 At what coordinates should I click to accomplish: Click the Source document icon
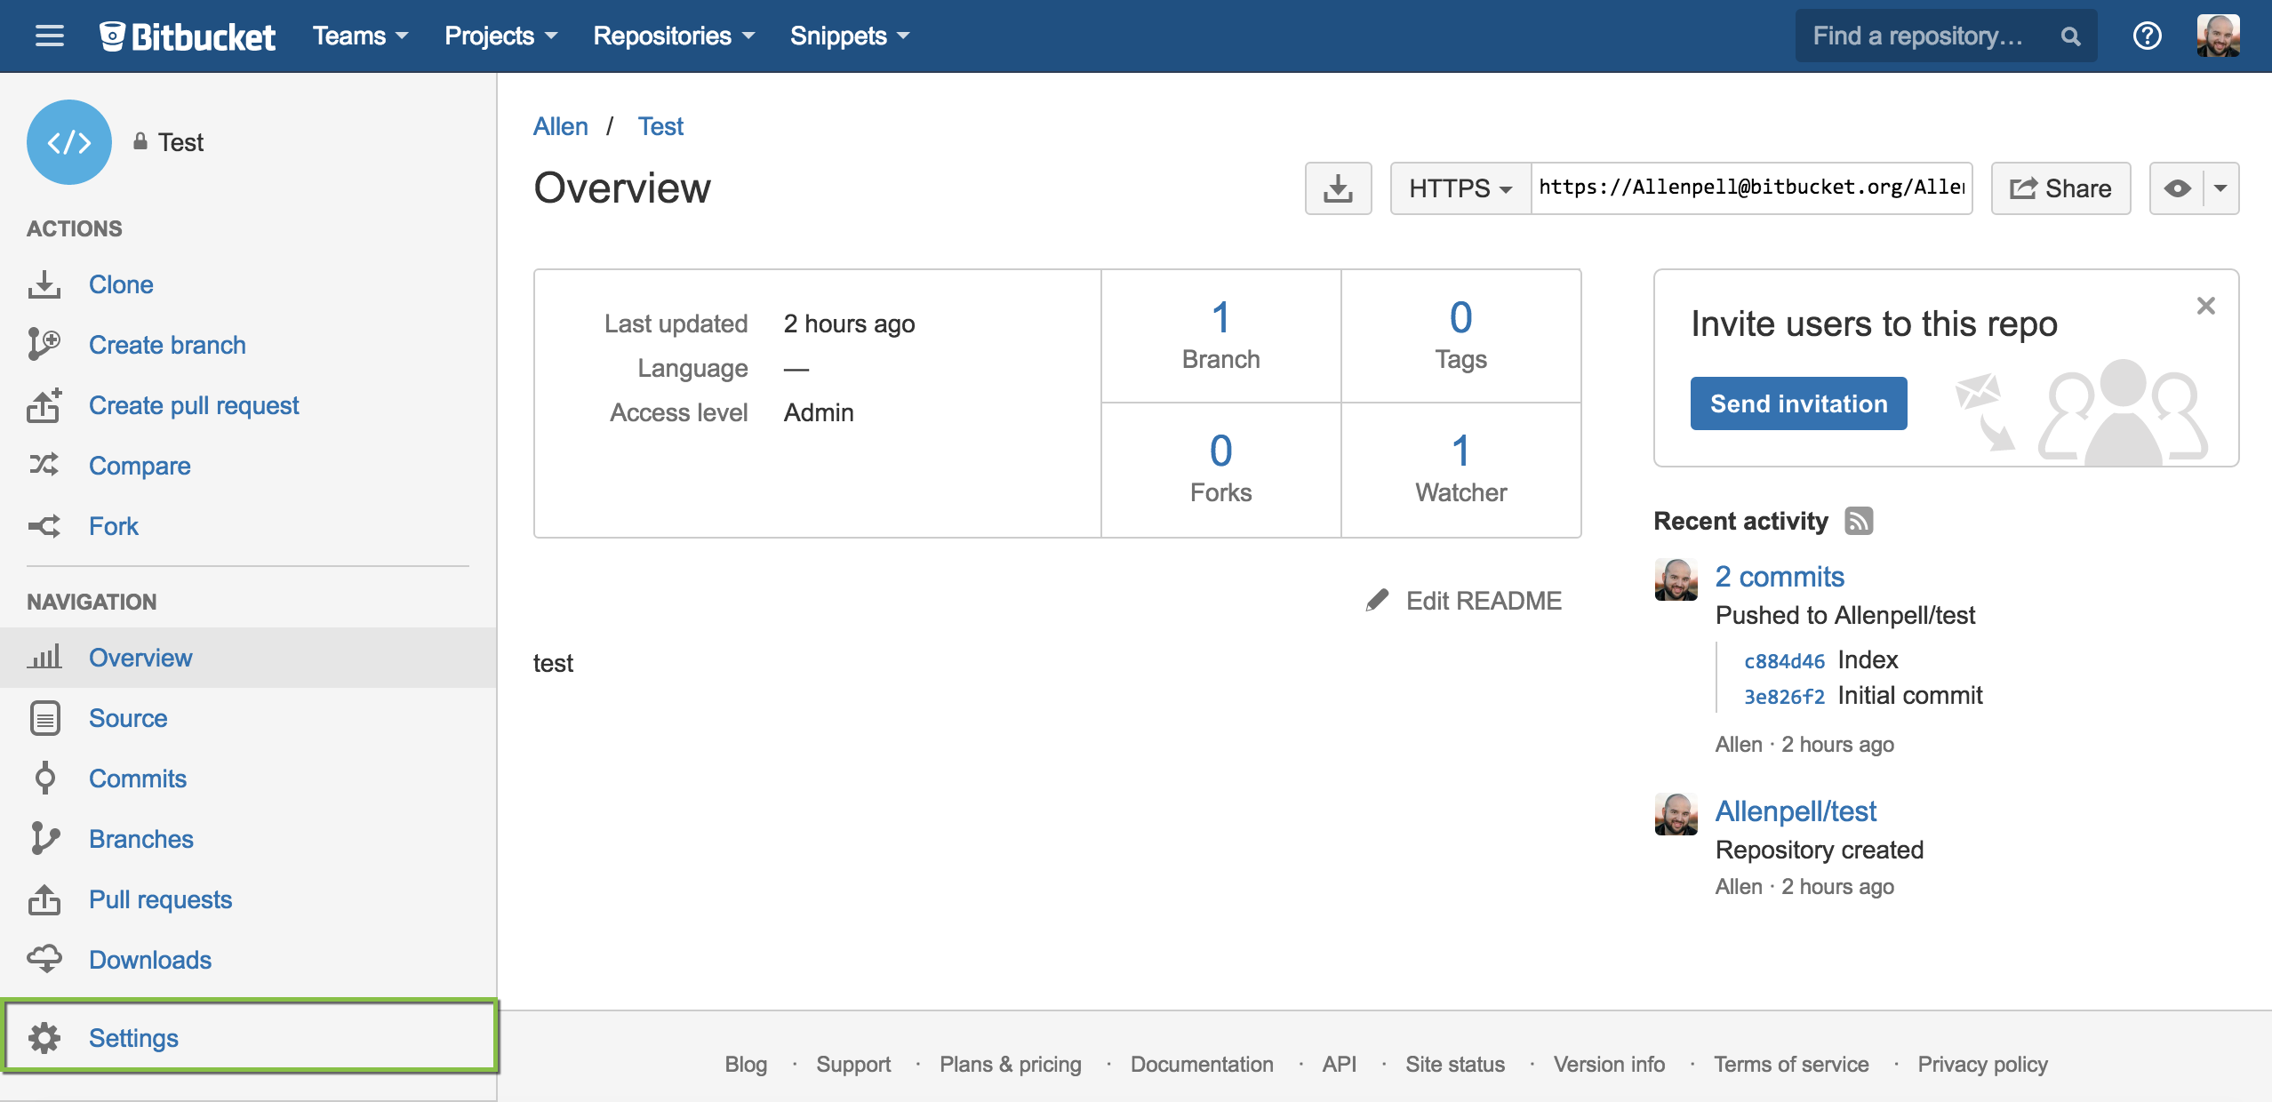pyautogui.click(x=44, y=718)
